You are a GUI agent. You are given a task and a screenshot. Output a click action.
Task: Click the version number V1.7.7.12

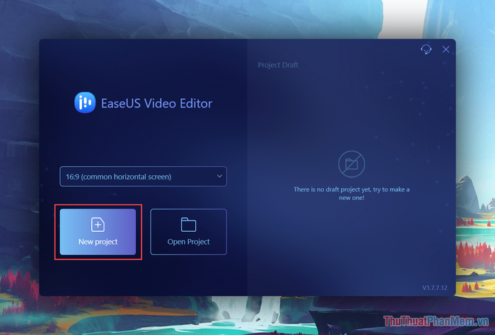tap(435, 288)
